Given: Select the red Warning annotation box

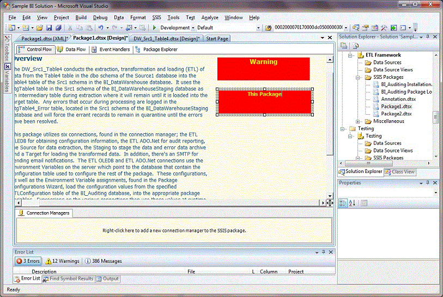Looking at the screenshot, I should pyautogui.click(x=263, y=69).
